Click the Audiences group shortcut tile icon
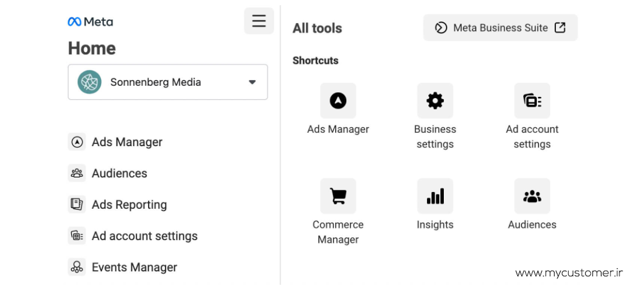 tap(532, 196)
